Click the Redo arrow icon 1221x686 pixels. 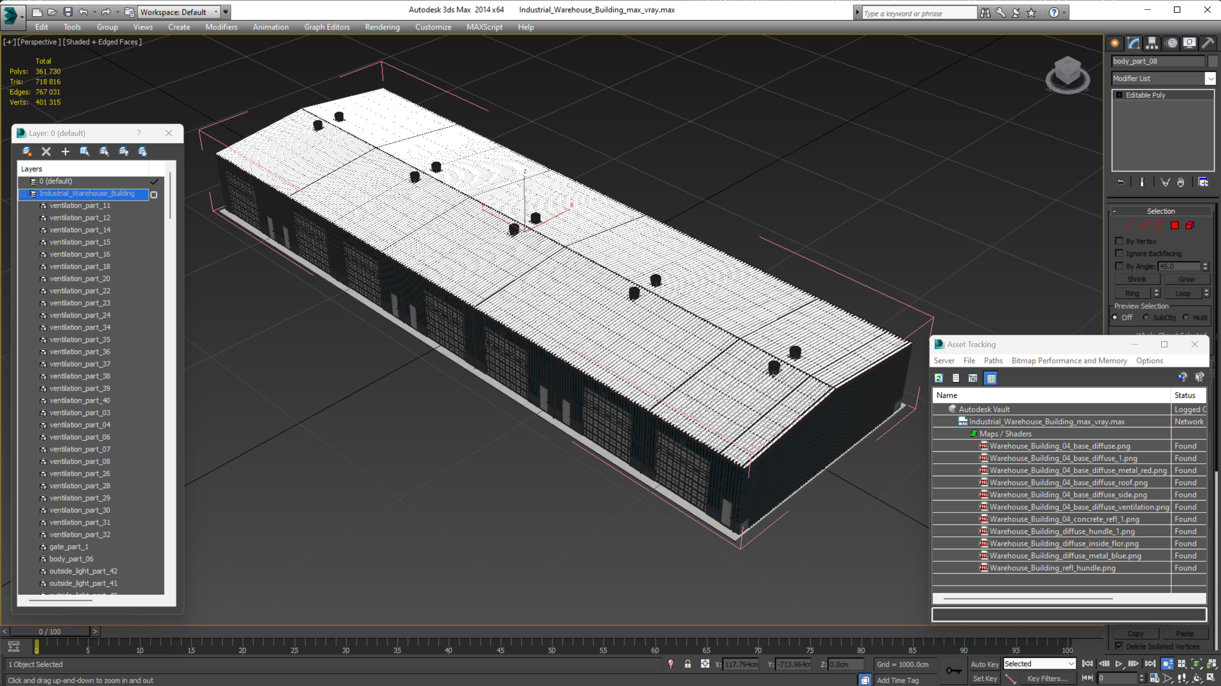pyautogui.click(x=106, y=12)
